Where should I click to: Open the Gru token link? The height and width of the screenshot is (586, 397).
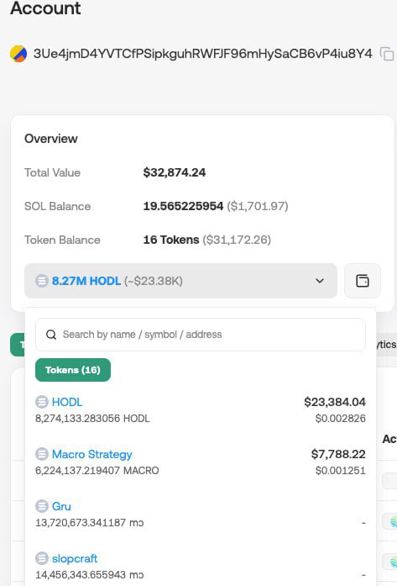pos(61,506)
